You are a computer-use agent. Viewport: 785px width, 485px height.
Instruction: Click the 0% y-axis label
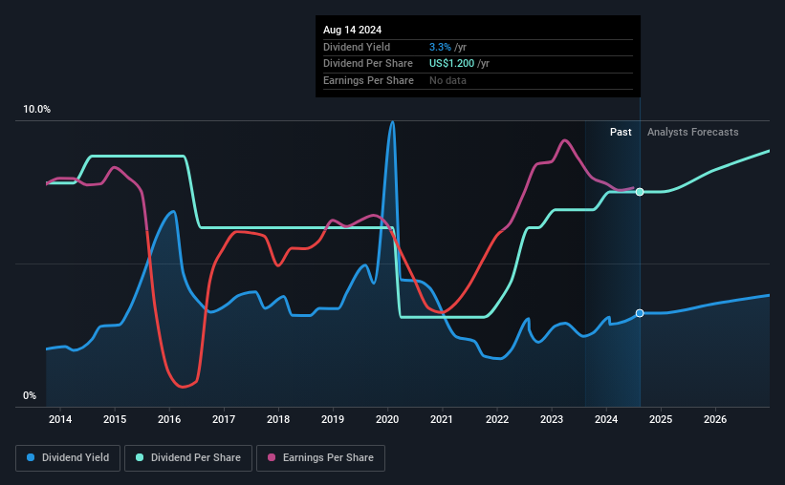(x=30, y=395)
